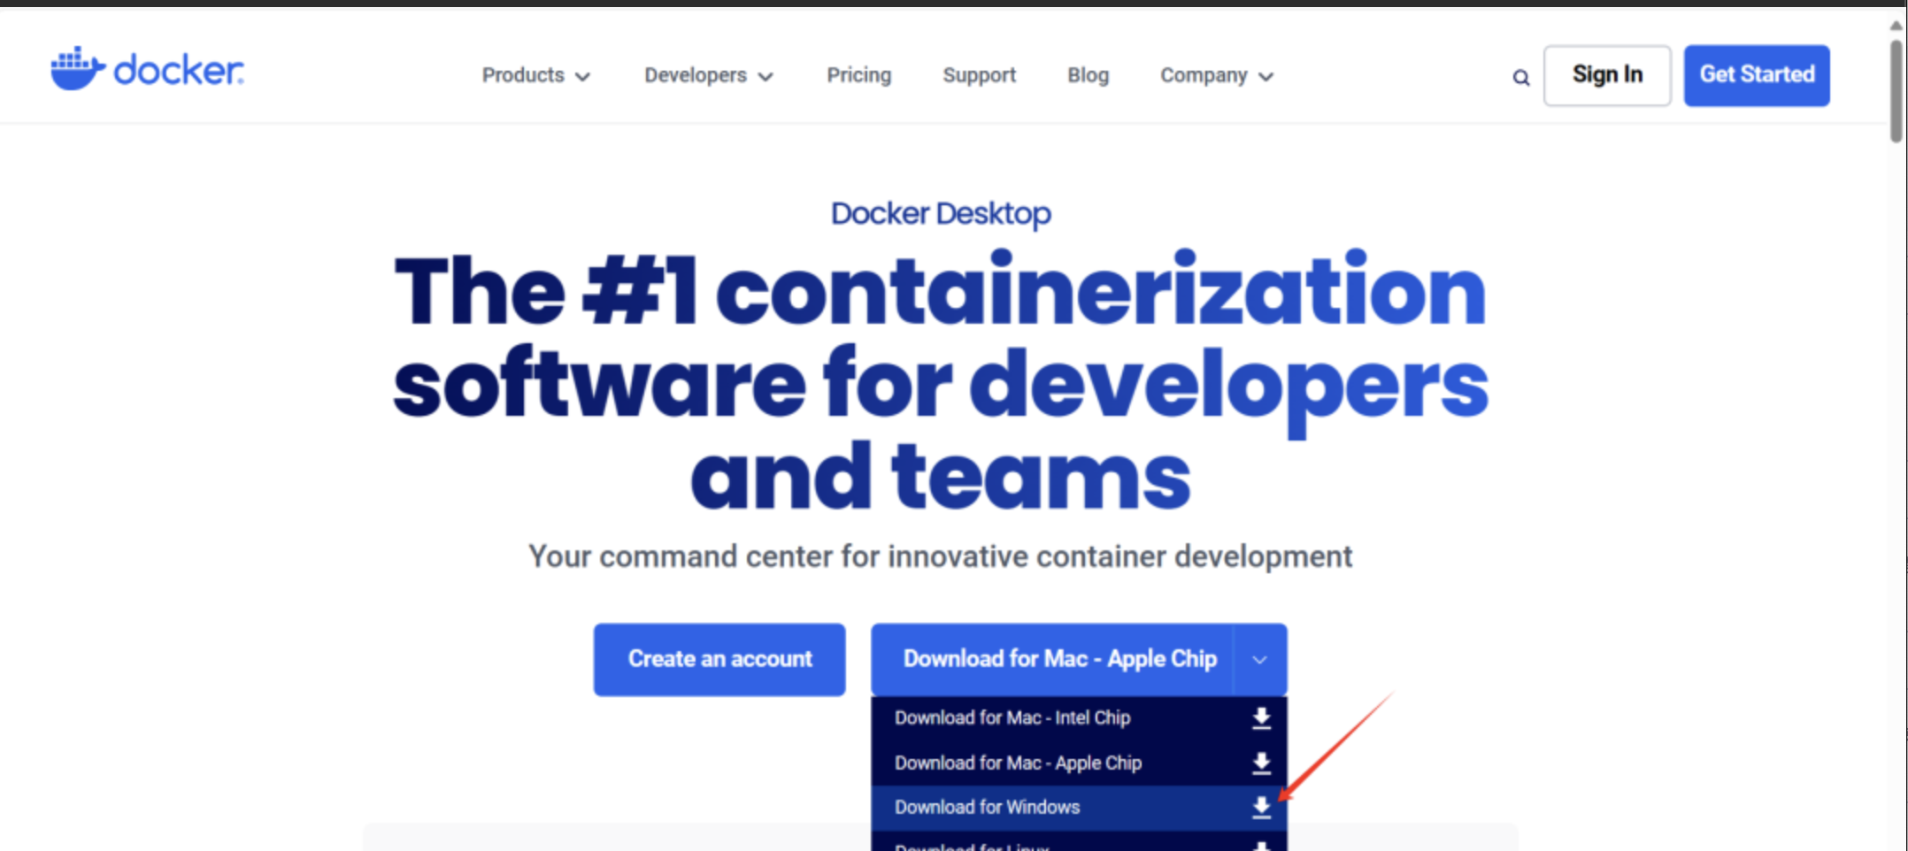Expand the Company menu
The width and height of the screenshot is (1908, 851).
tap(1217, 76)
